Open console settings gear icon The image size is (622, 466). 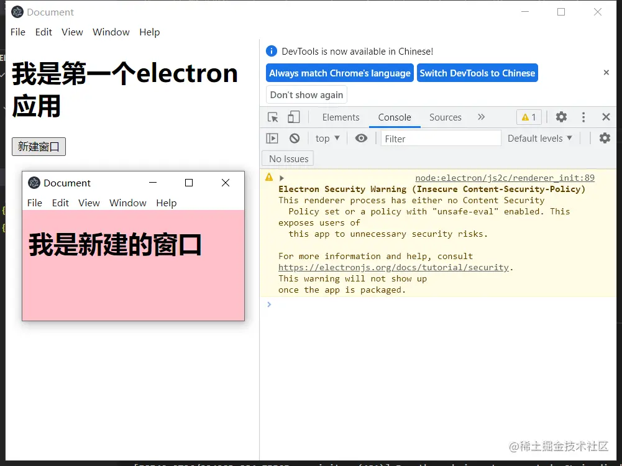605,138
